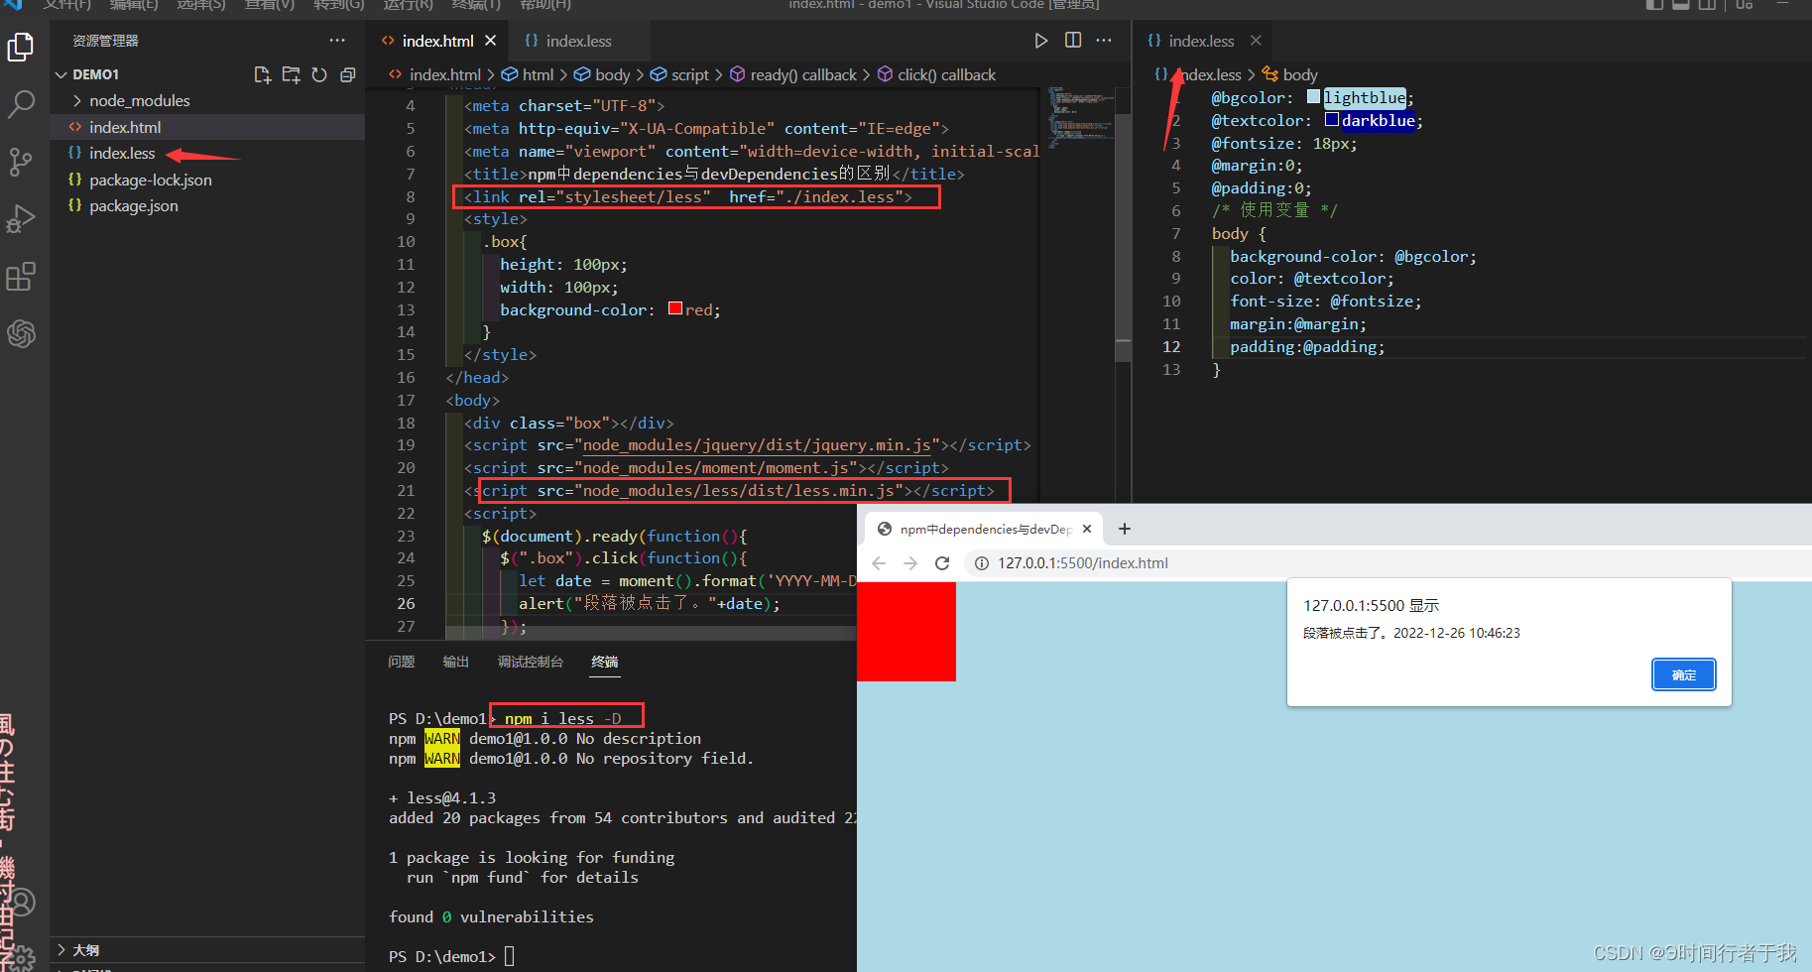Select index.less tab in right editor group
Viewport: 1812px width, 972px height.
tap(1202, 41)
